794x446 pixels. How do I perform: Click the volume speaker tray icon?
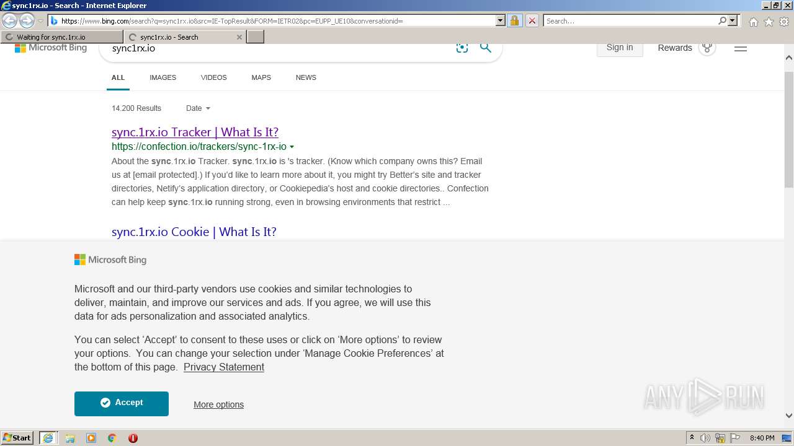pyautogui.click(x=705, y=438)
